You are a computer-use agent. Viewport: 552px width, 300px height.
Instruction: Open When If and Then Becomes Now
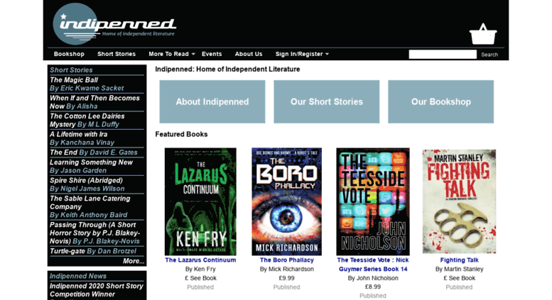pos(94,102)
